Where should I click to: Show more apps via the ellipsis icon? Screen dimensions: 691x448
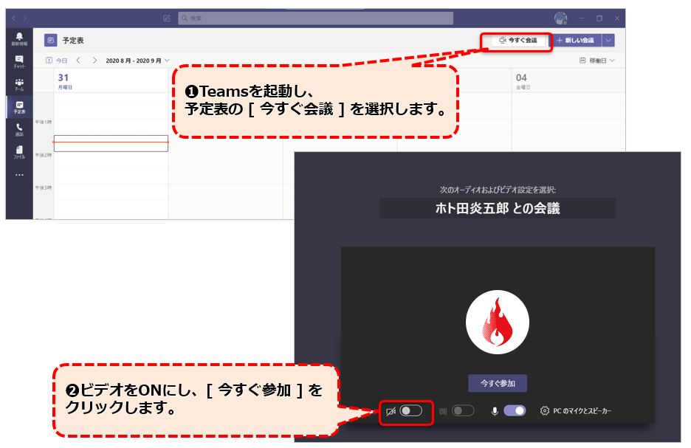[19, 175]
